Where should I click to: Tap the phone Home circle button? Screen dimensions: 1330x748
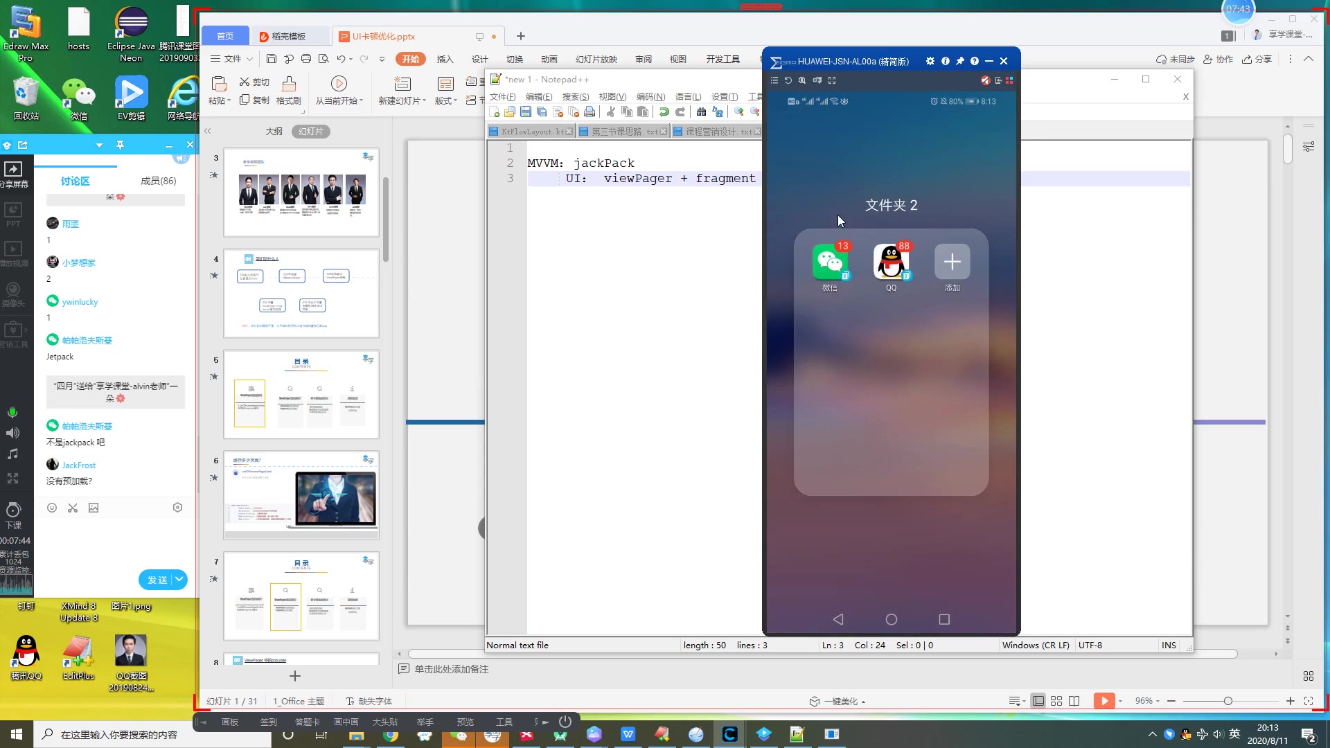892,619
